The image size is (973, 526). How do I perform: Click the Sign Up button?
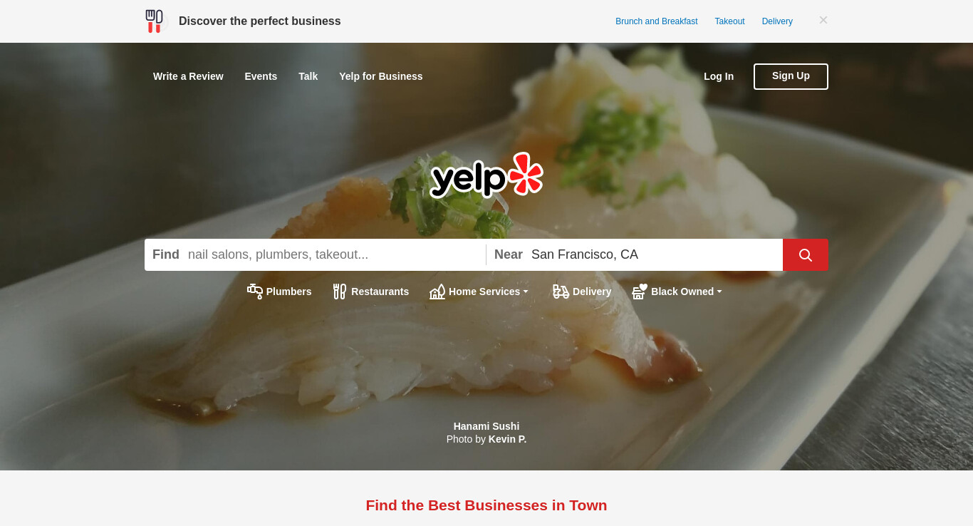(x=791, y=76)
